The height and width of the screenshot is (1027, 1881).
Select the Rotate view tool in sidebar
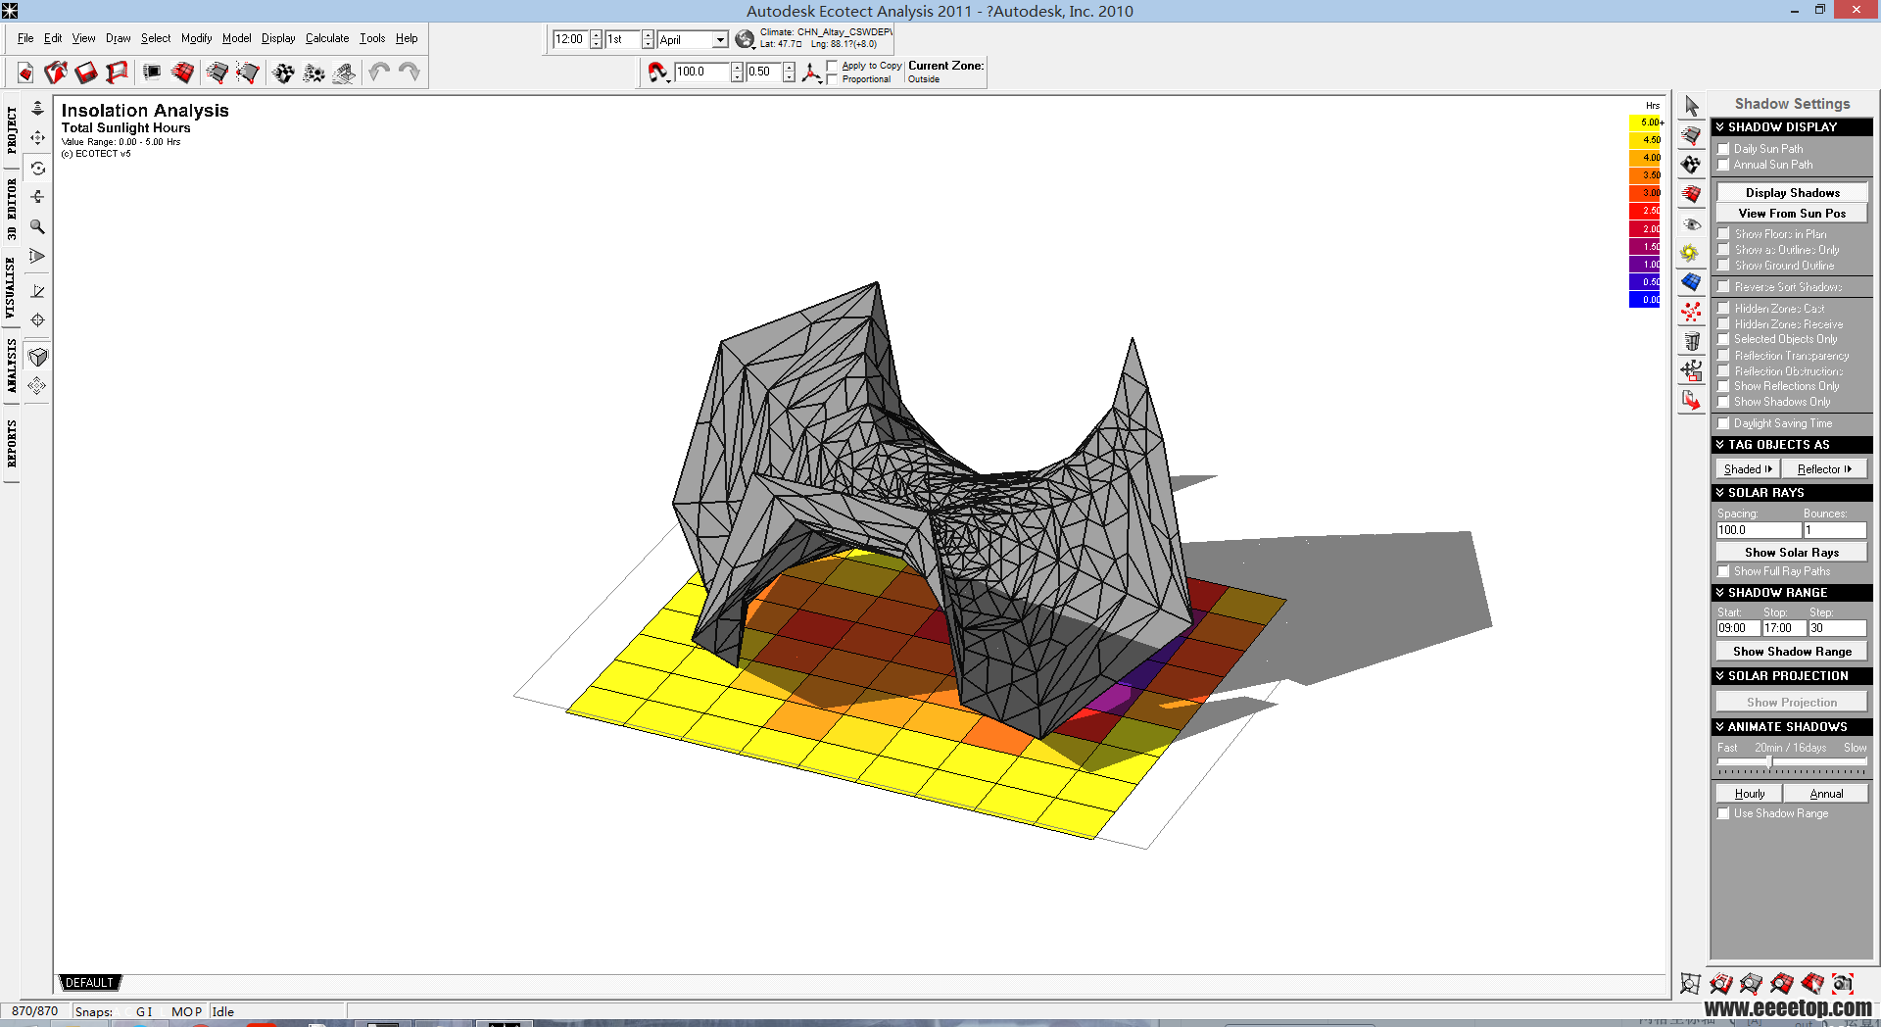[37, 169]
